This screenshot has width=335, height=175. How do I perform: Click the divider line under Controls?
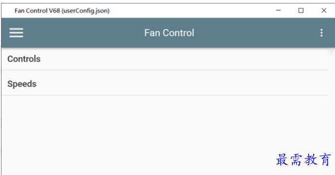click(x=165, y=70)
